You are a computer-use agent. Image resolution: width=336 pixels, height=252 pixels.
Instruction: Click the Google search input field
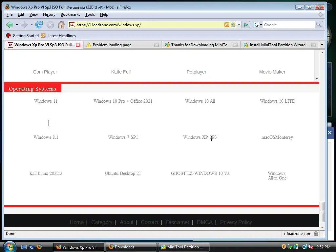(289, 25)
